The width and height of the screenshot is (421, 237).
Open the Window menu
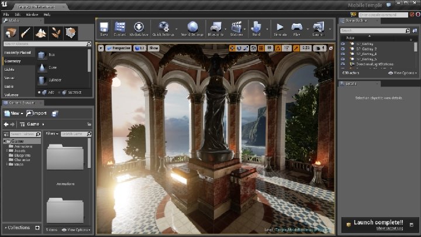click(x=32, y=15)
